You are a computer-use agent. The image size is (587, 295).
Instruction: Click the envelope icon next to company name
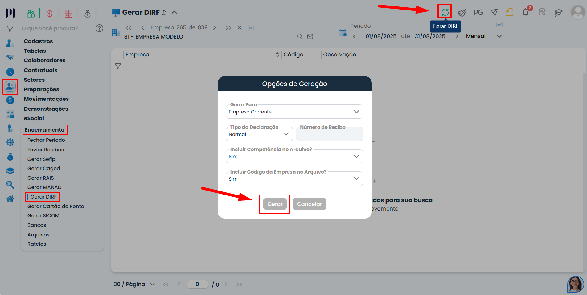pyautogui.click(x=310, y=36)
